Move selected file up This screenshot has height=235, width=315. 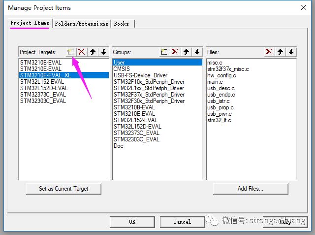tap(280, 52)
